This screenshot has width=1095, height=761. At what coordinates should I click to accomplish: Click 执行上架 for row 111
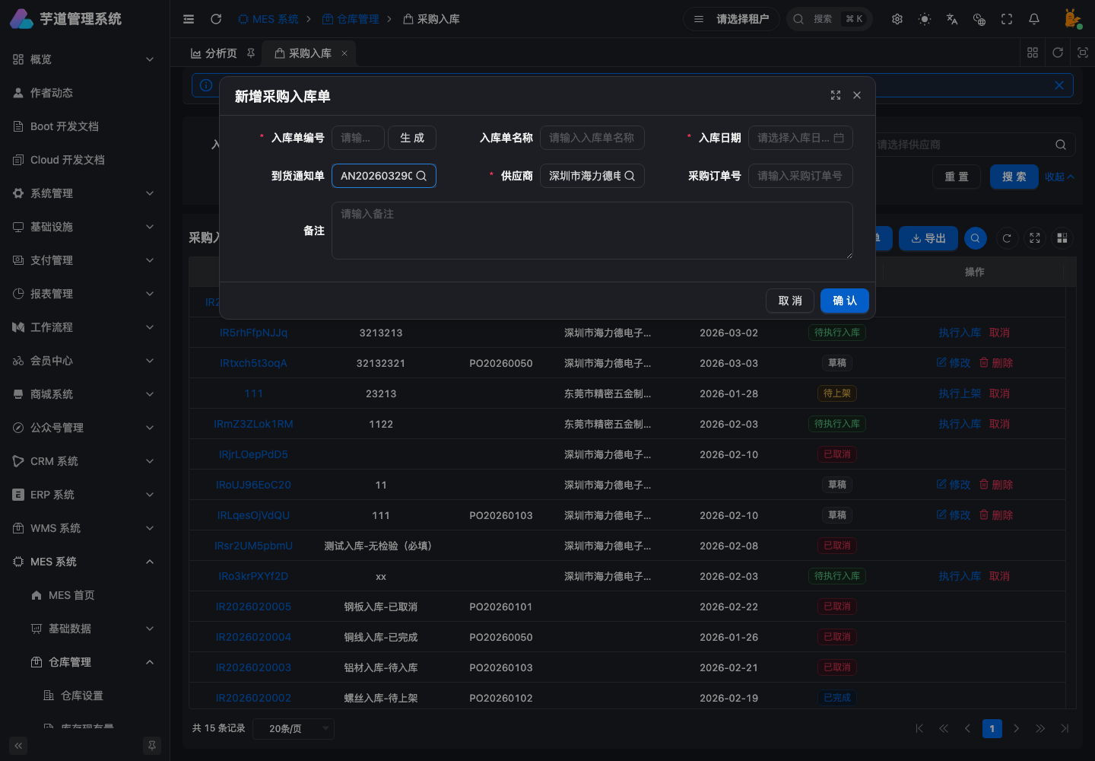point(960,393)
